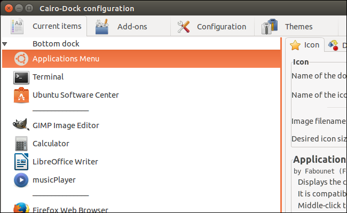Select the musicPlayer entry
The image size is (347, 213).
point(141,180)
